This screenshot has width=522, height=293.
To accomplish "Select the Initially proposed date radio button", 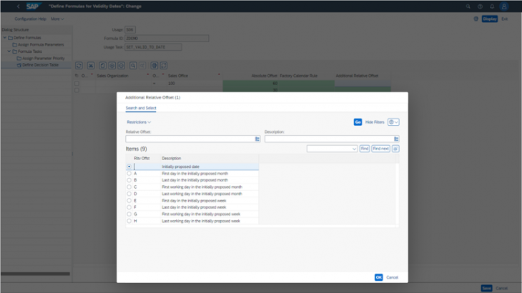I will [x=129, y=167].
